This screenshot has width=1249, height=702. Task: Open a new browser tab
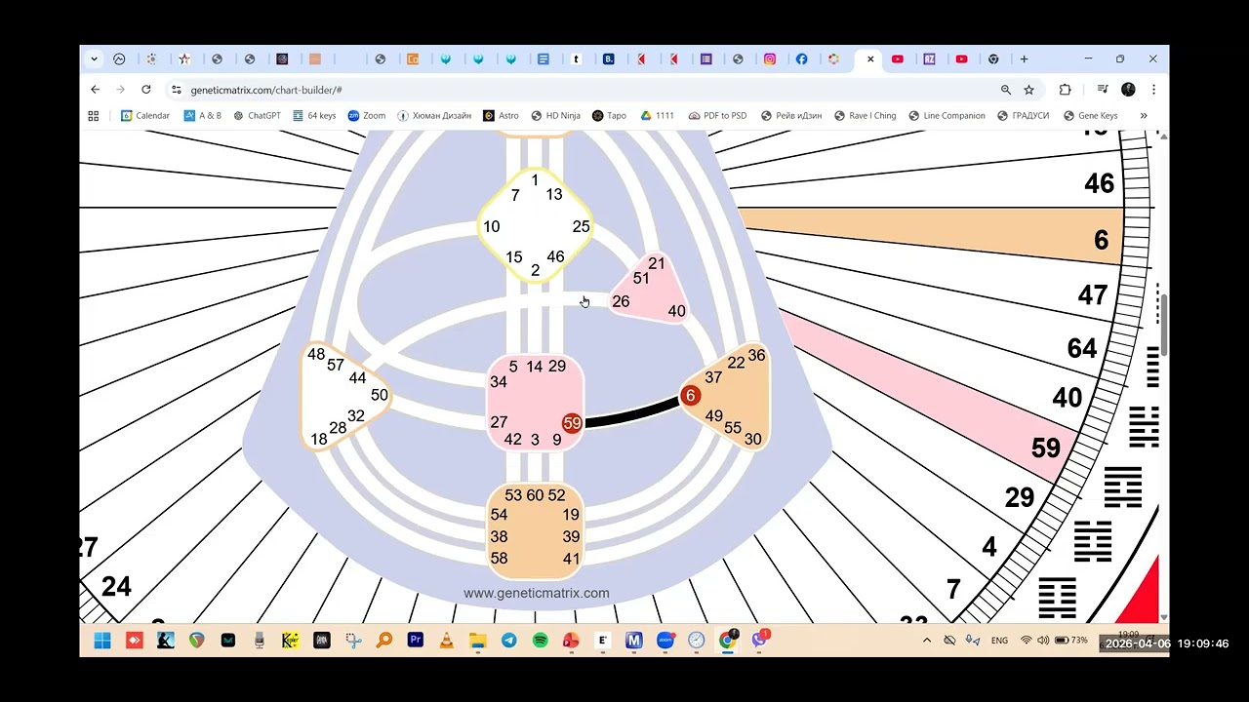(1024, 59)
